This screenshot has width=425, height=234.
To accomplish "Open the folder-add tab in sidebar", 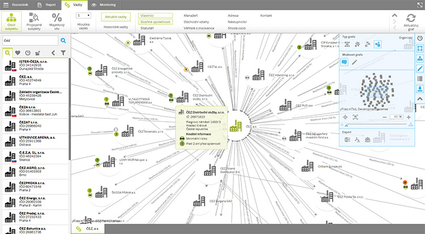I will (x=37, y=53).
